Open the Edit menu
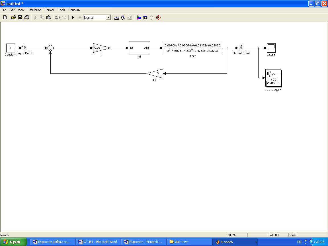Viewport: 328px width, 246px height. tap(12, 10)
